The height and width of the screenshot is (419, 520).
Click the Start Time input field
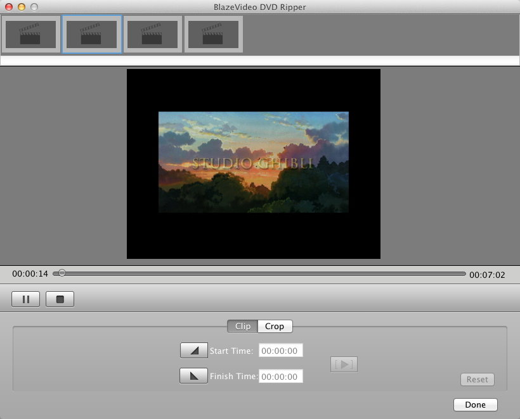tap(280, 351)
